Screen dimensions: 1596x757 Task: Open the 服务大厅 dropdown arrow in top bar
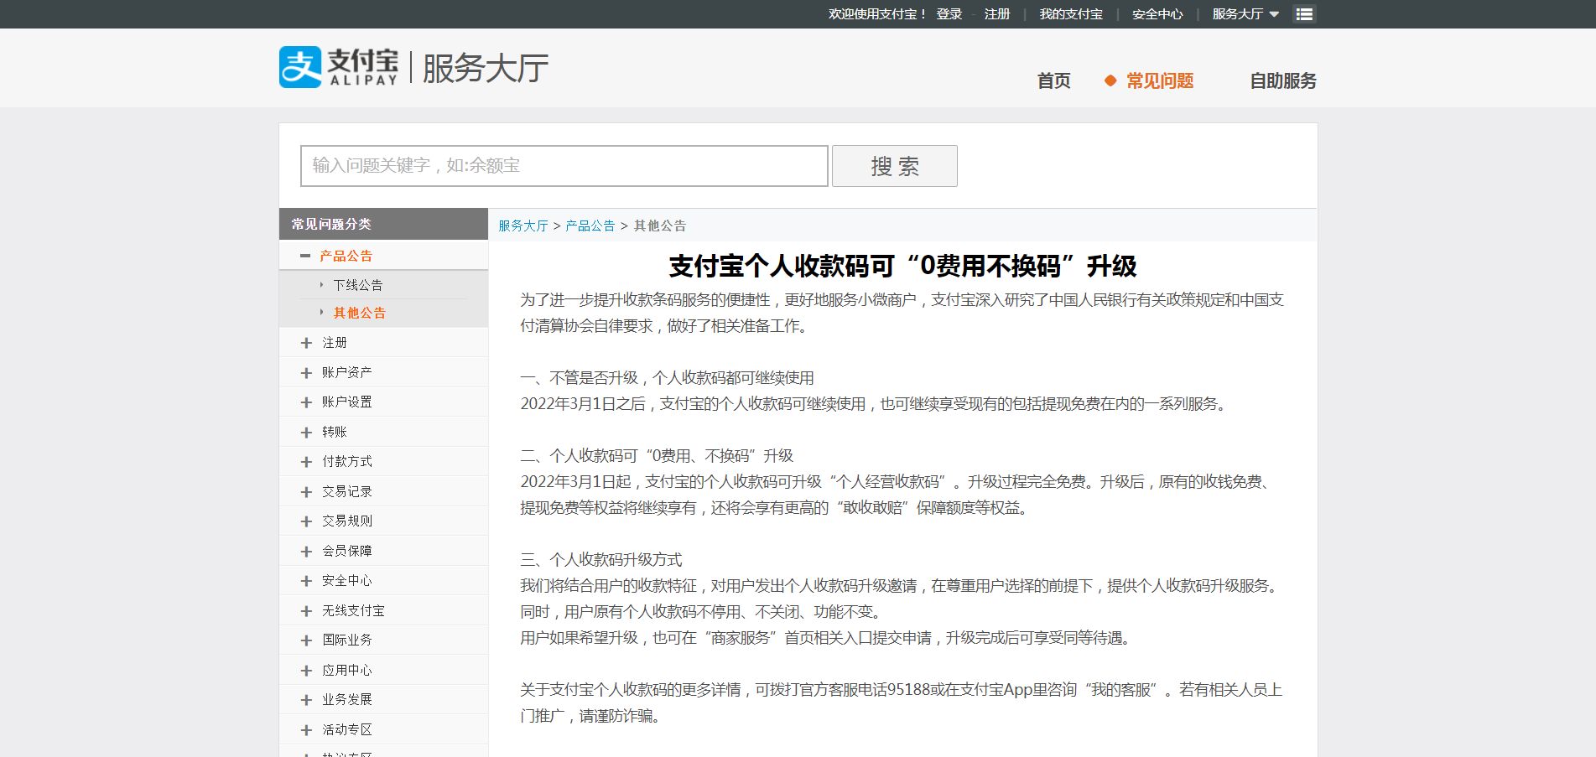pos(1274,14)
